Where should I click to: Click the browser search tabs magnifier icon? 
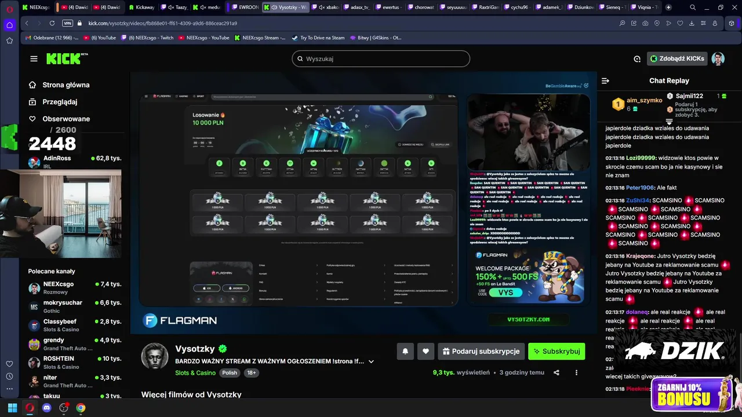point(693,8)
